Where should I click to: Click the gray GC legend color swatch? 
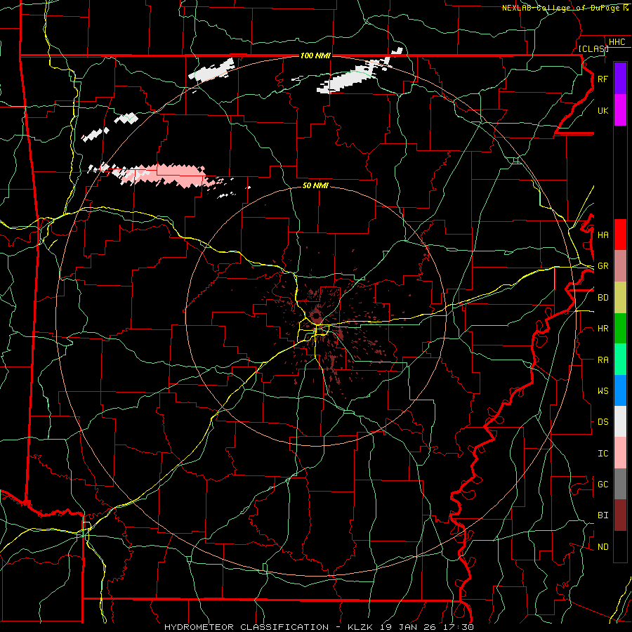pyautogui.click(x=620, y=484)
